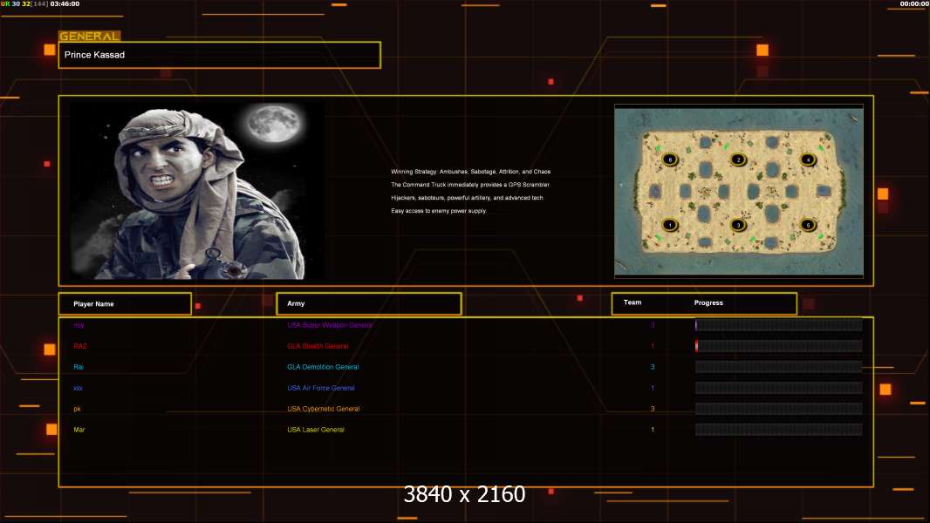Click army 'USA Laser General'
The height and width of the screenshot is (523, 930).
click(316, 430)
